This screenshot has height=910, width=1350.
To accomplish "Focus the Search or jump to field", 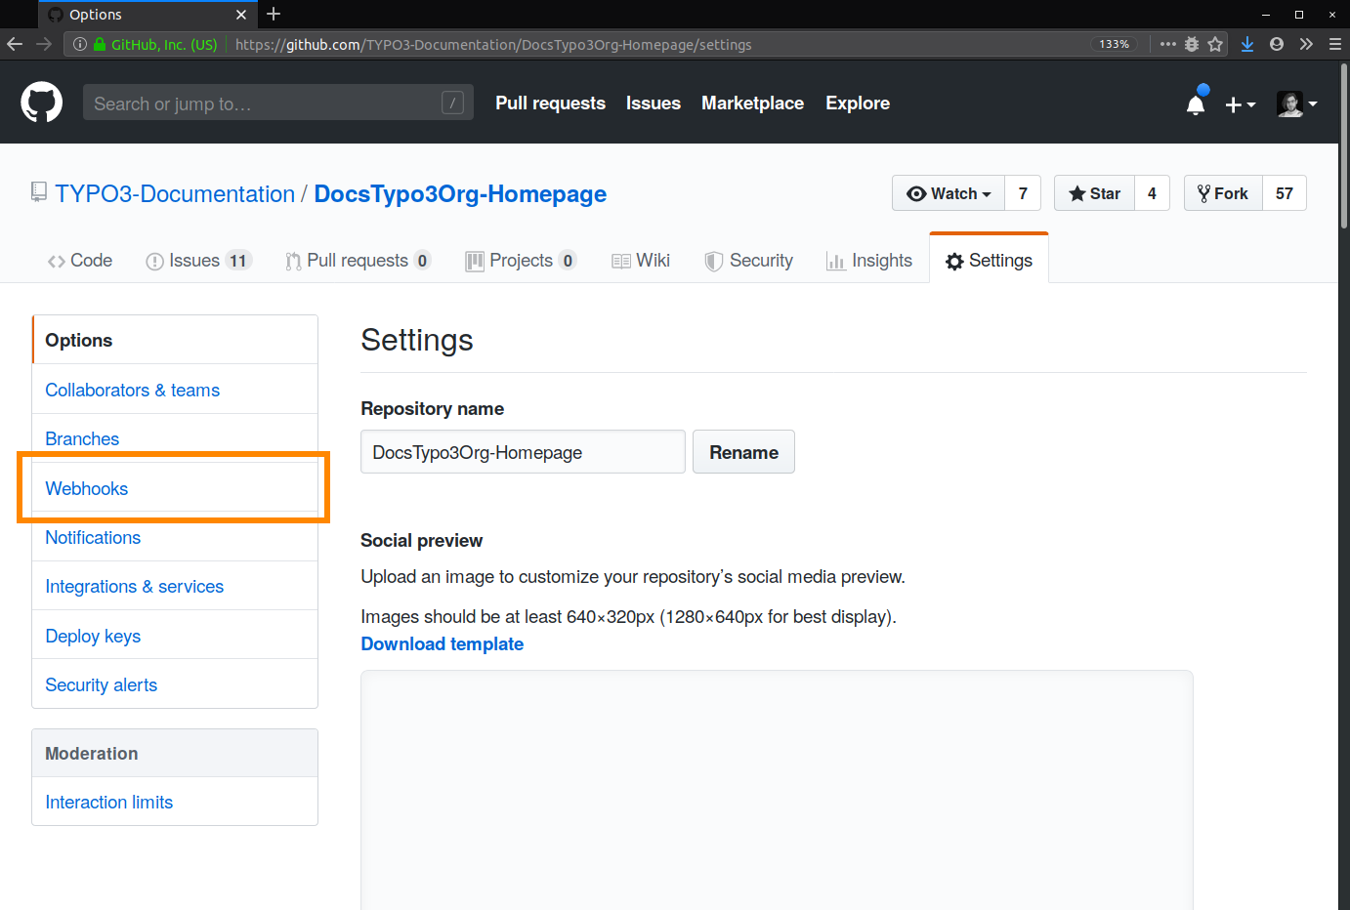I will click(278, 103).
